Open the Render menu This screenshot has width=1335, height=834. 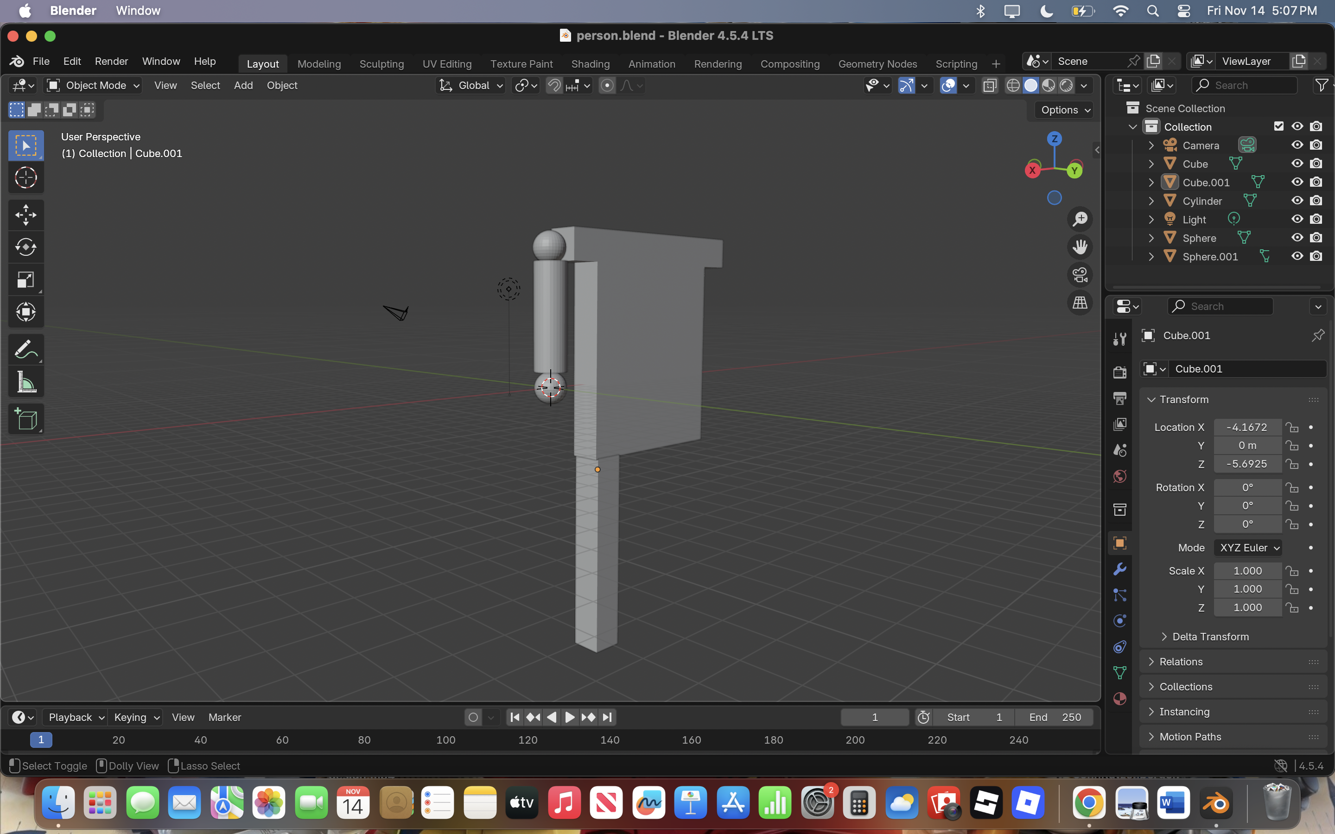click(111, 61)
